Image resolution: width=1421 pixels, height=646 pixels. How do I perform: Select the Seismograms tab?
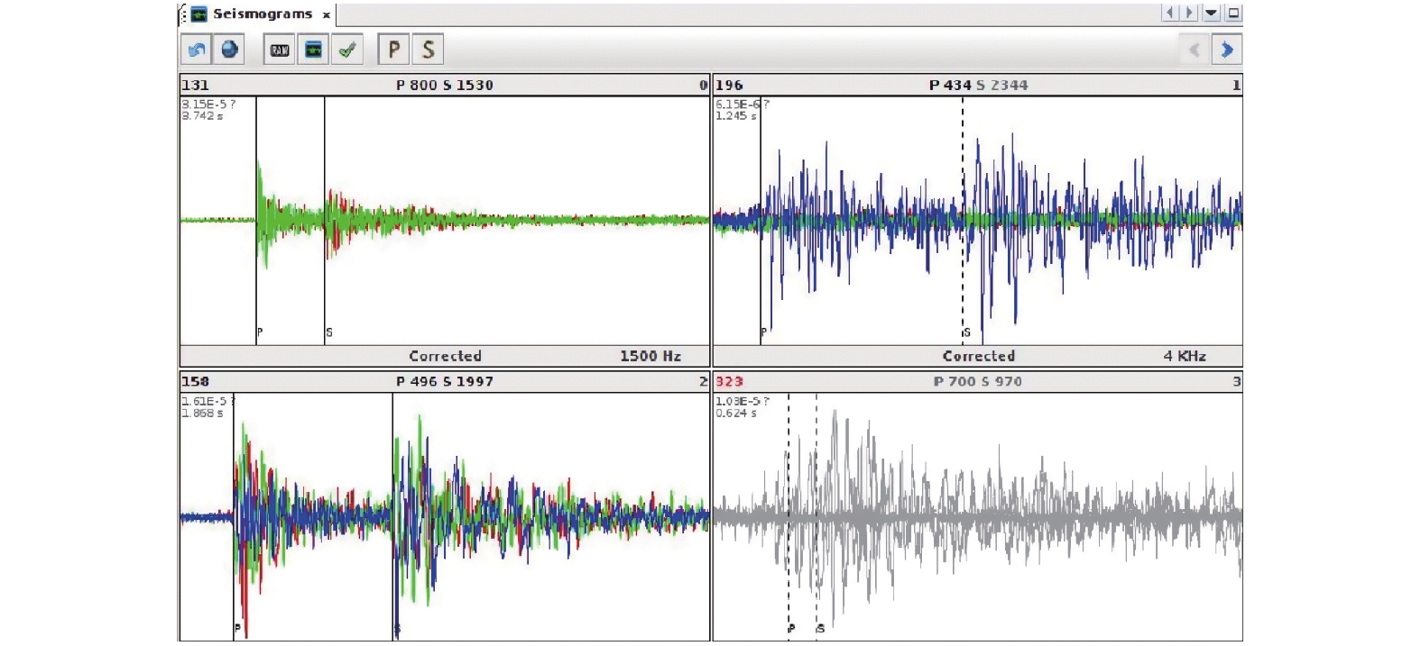262,14
